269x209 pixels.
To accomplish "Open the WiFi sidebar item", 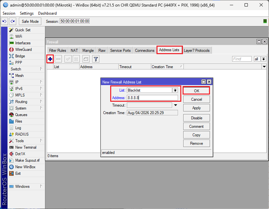I will pos(27,37).
